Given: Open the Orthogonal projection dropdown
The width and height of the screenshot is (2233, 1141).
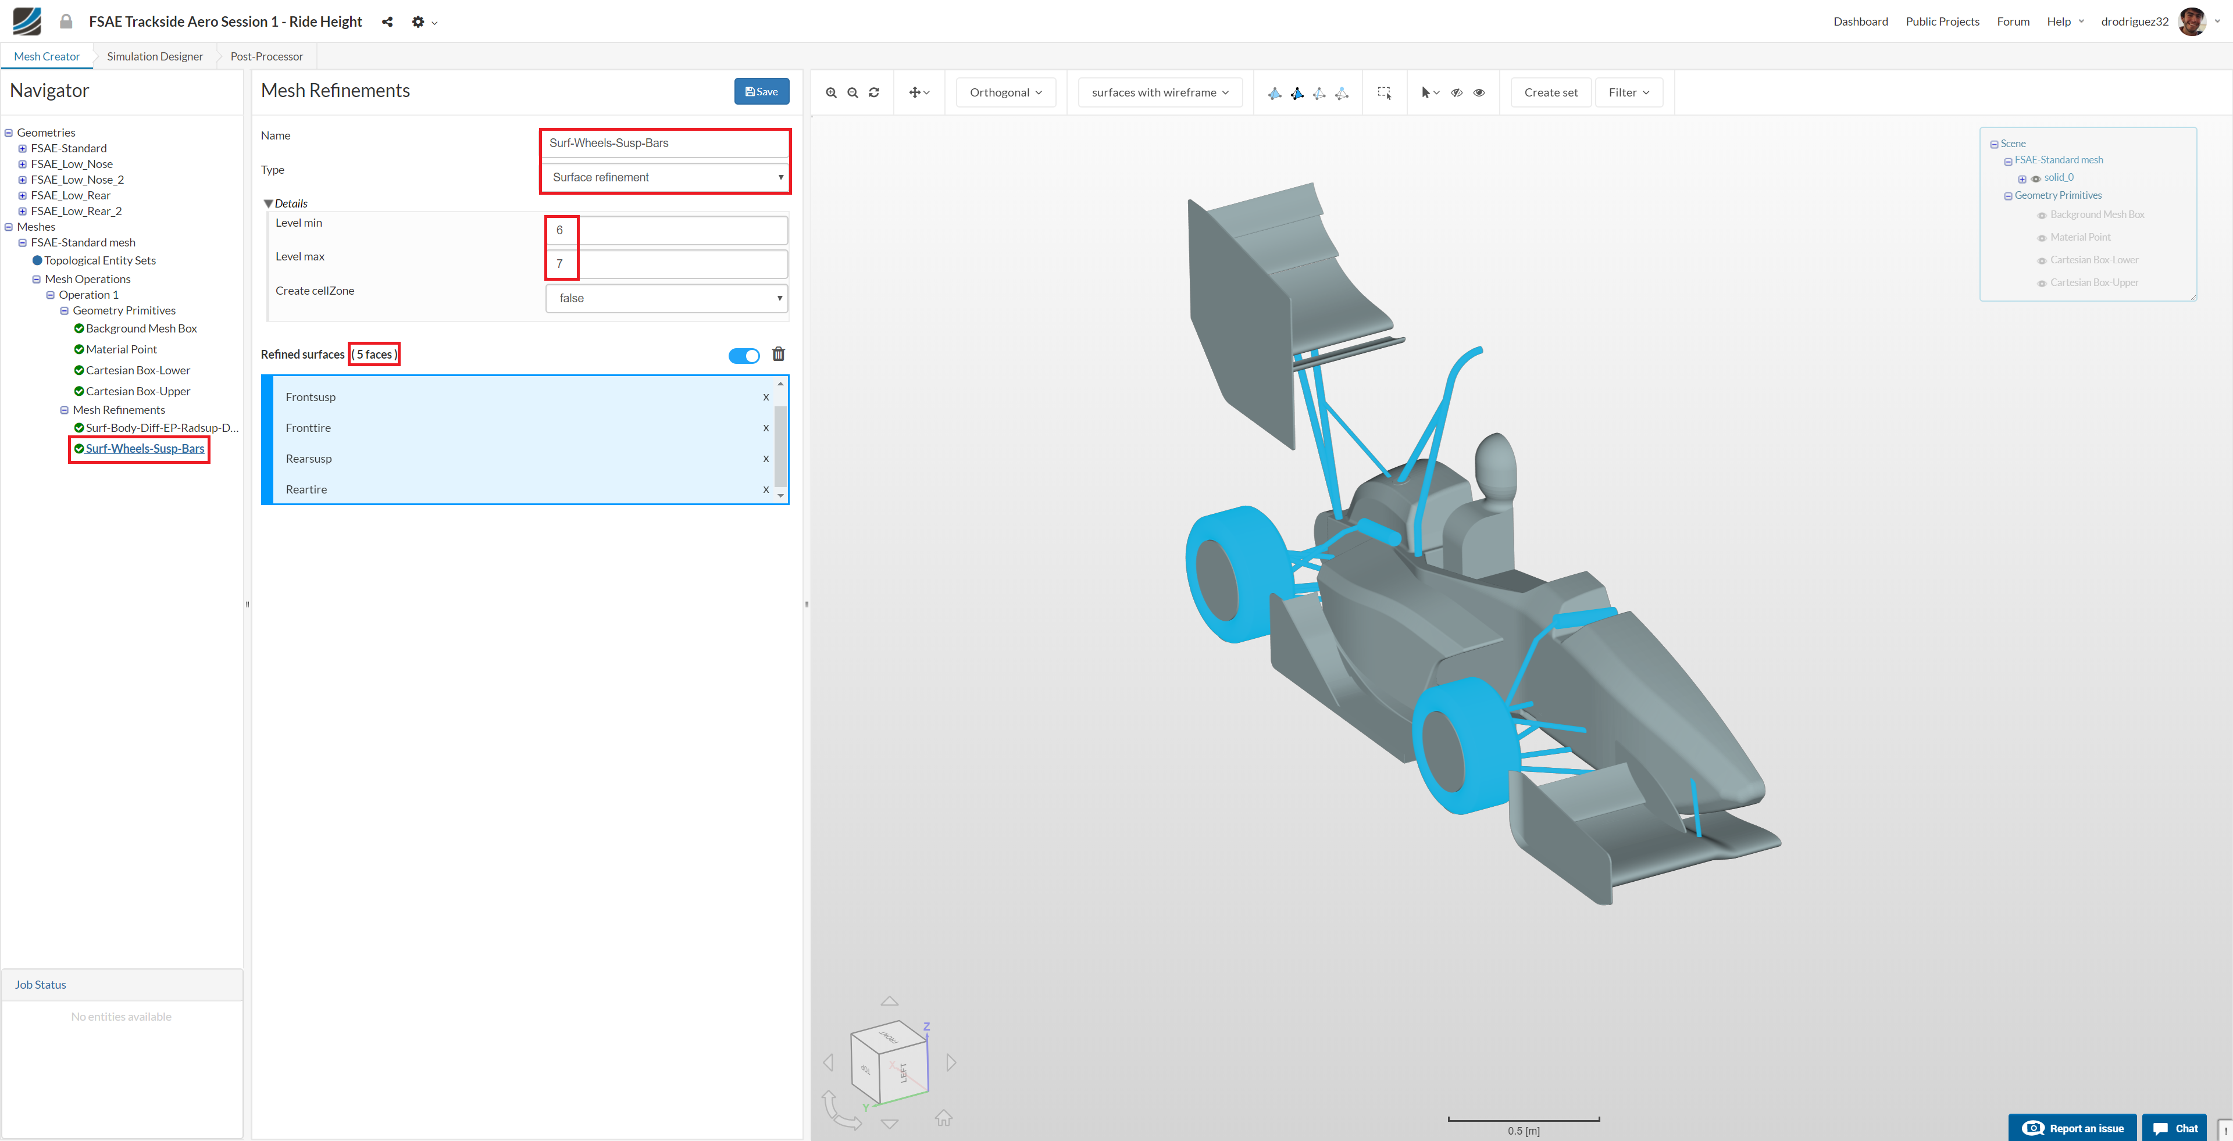Looking at the screenshot, I should pos(1005,92).
